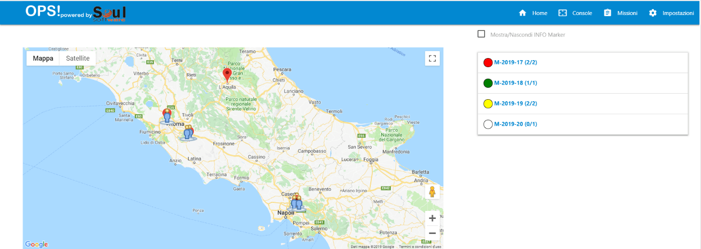Click the red marker at L'Aquila
This screenshot has width=701, height=249.
[x=227, y=75]
